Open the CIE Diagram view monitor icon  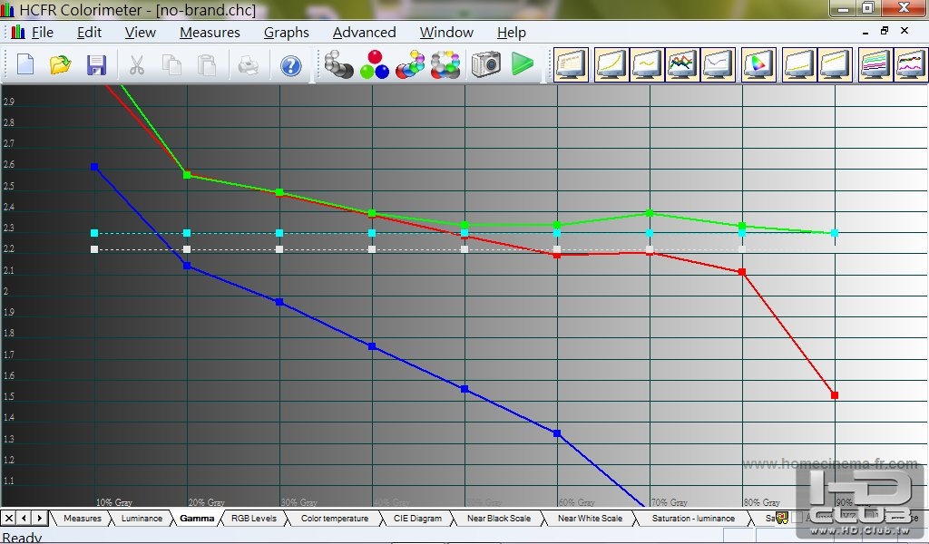coord(758,64)
